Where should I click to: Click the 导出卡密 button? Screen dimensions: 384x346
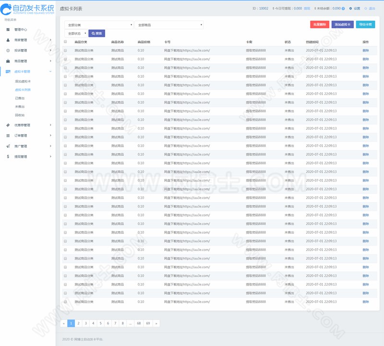pyautogui.click(x=365, y=24)
